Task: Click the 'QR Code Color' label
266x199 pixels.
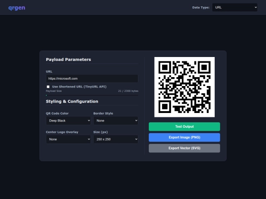Action: click(57, 114)
